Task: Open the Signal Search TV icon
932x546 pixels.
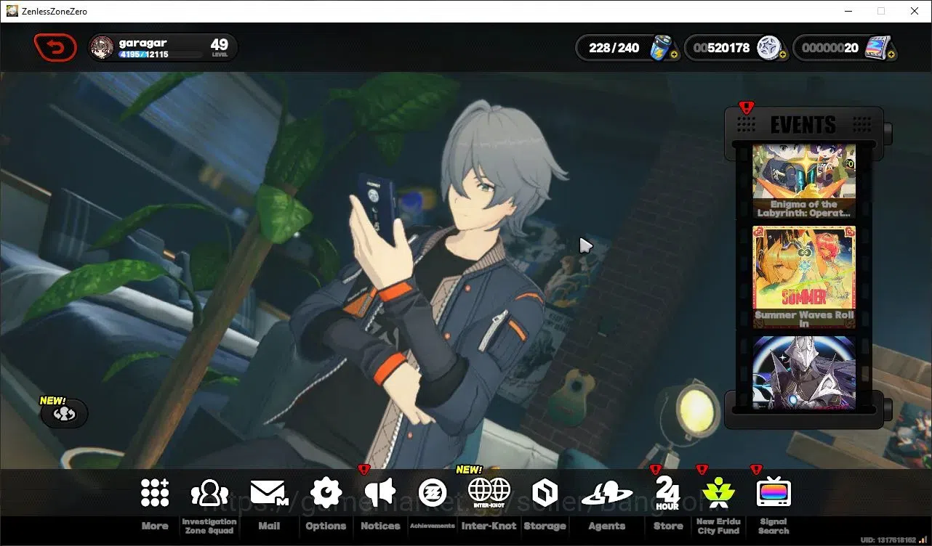Action: click(774, 492)
